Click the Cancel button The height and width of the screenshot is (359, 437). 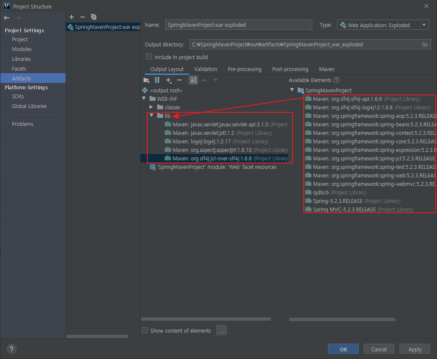pos(379,349)
